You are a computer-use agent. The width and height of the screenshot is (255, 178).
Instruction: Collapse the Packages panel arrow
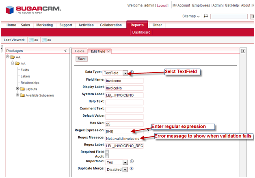[x=65, y=51]
